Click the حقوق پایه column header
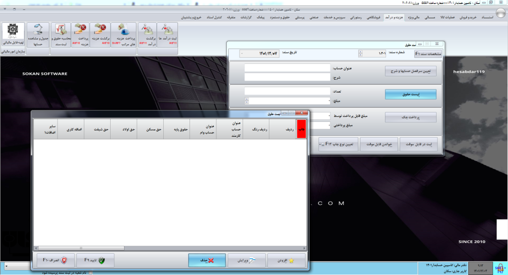The width and height of the screenshot is (508, 275). point(177,129)
